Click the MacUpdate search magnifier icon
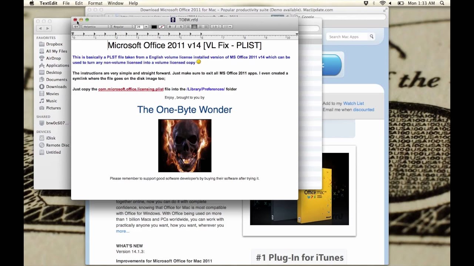Screen dimensions: 474x266 tap(371, 36)
